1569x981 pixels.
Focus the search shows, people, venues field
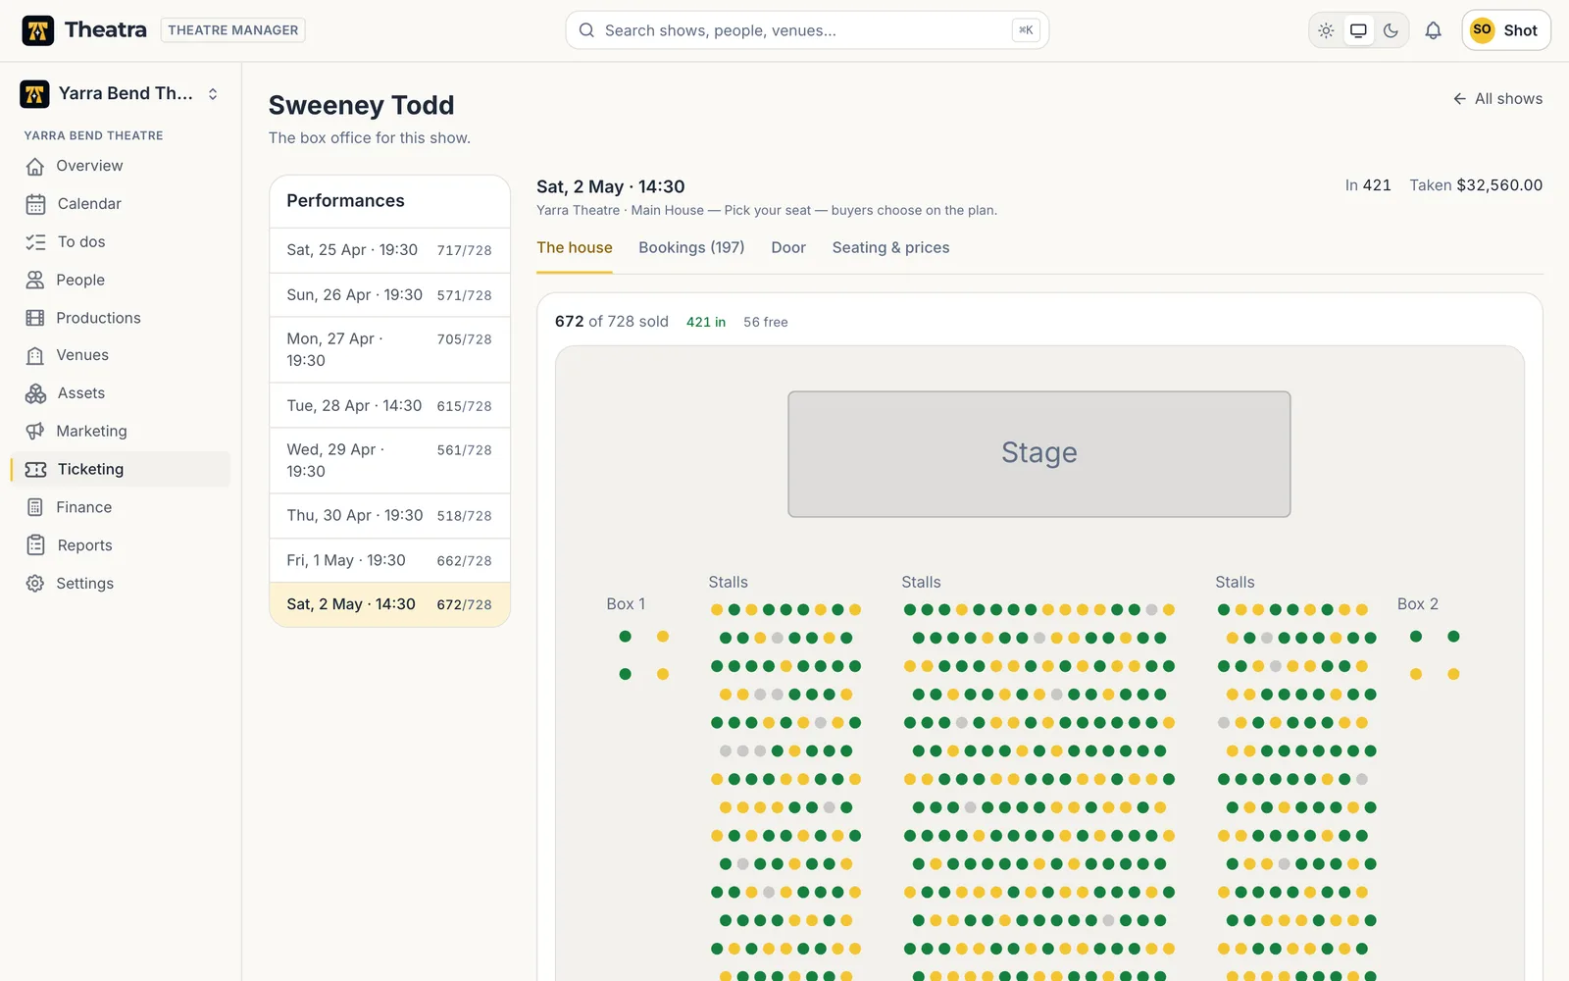tap(807, 30)
